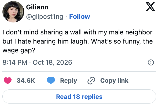Select the Copy link label
This screenshot has height=109, width=159.
tap(114, 81)
